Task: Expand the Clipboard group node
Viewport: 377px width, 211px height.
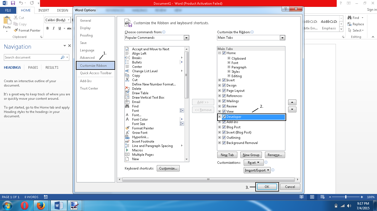Action: point(229,59)
